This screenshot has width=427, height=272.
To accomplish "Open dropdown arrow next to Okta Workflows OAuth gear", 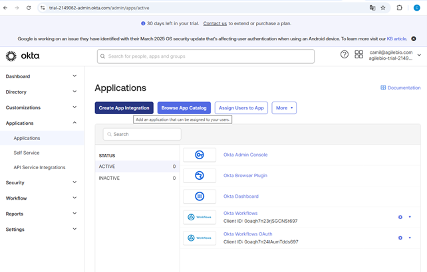I will pyautogui.click(x=410, y=238).
